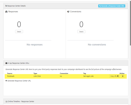Click the envelope icon in Response Center URLs header
Screen dimensions: 131x105
tap(6, 63)
